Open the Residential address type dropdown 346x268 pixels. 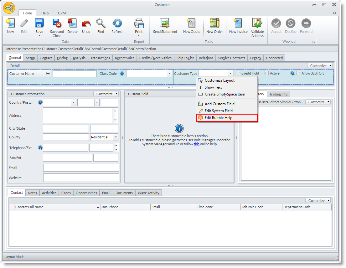(x=116, y=137)
